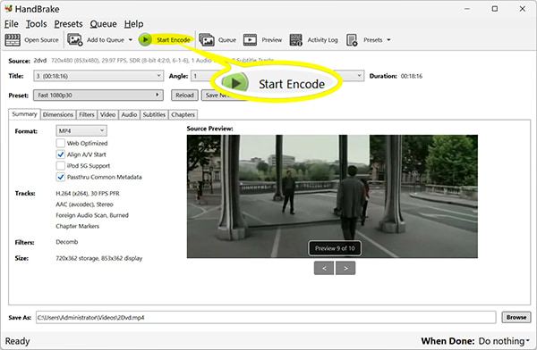Switch to the Audio tab
537x350 pixels.
[x=129, y=114]
